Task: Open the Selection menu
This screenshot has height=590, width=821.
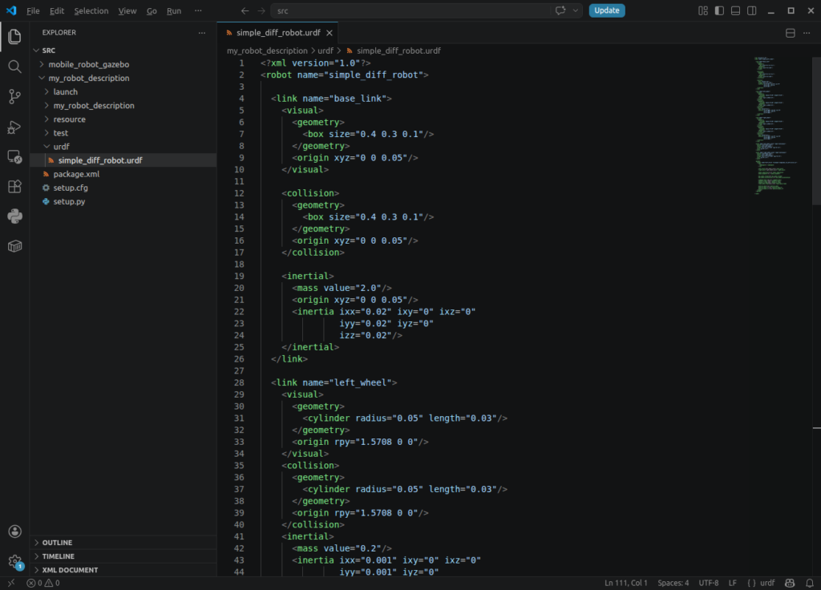Action: coord(91,10)
